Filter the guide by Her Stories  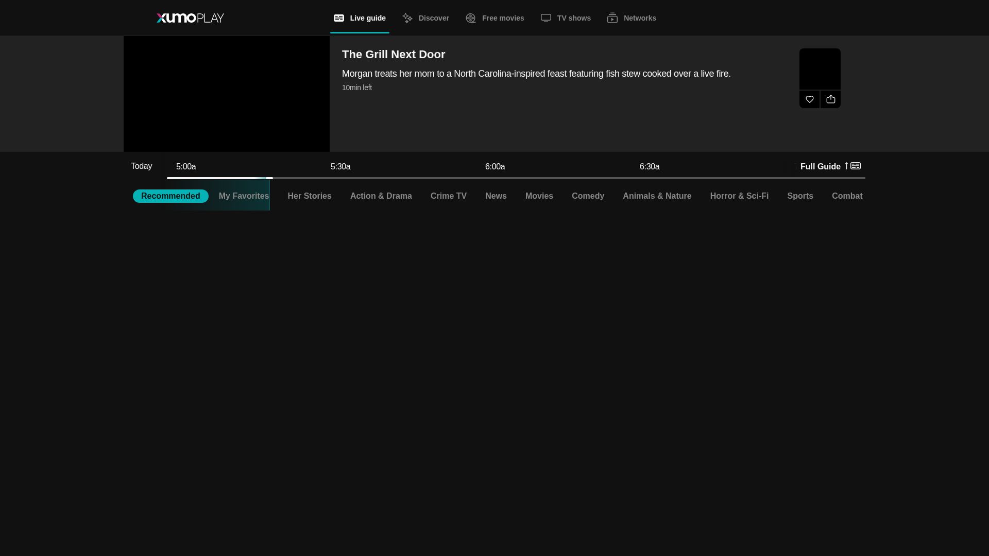pos(309,196)
